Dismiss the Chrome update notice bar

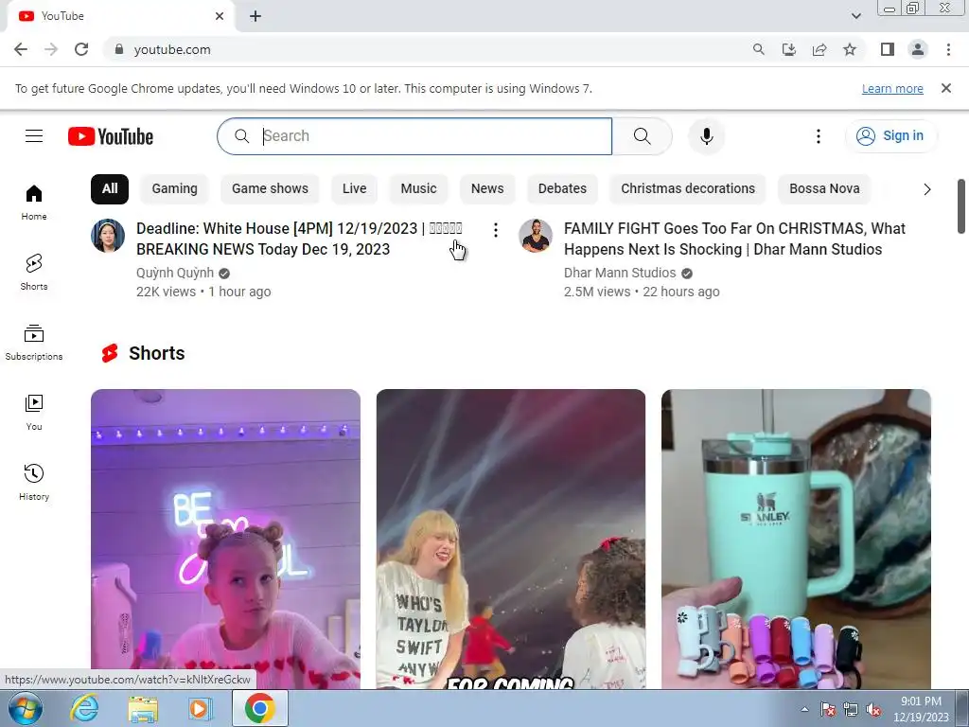tap(946, 88)
